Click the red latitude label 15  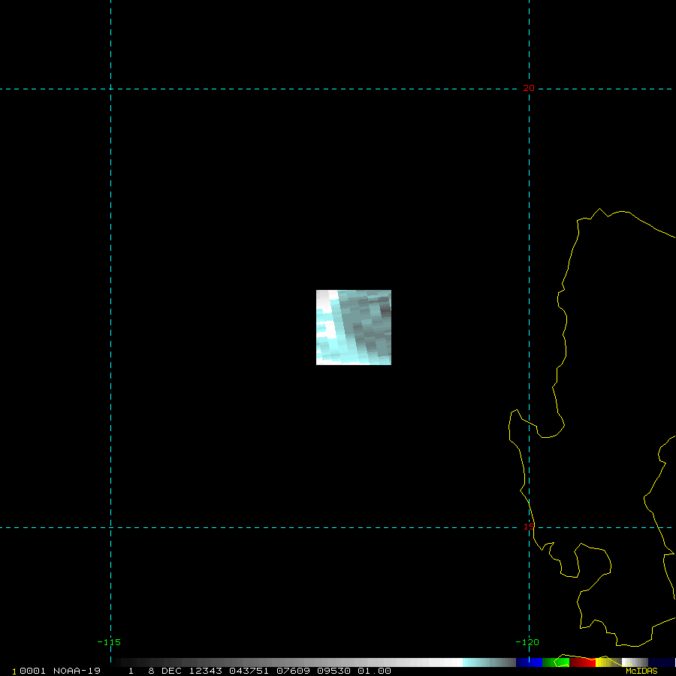(x=529, y=527)
